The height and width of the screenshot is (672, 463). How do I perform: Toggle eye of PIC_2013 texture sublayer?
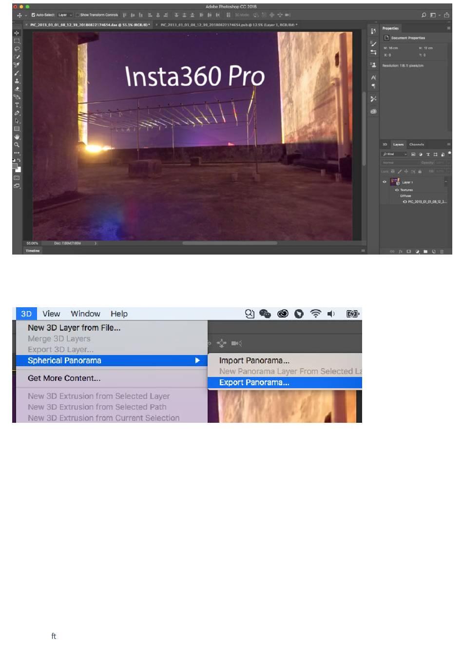click(x=405, y=201)
